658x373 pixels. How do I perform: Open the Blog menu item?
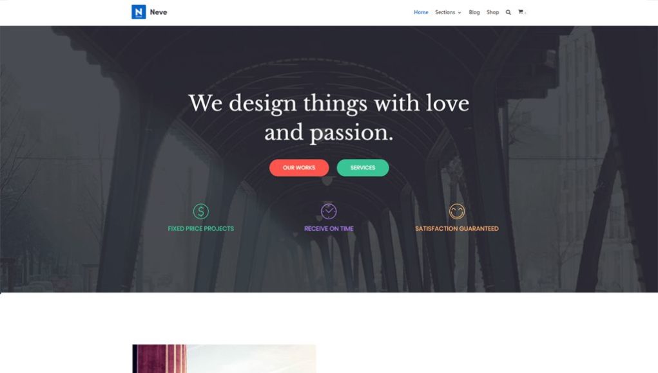tap(474, 13)
